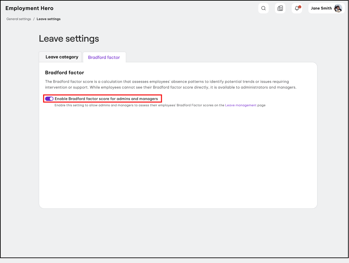
Task: Open the Jane Smith user menu
Action: click(321, 8)
